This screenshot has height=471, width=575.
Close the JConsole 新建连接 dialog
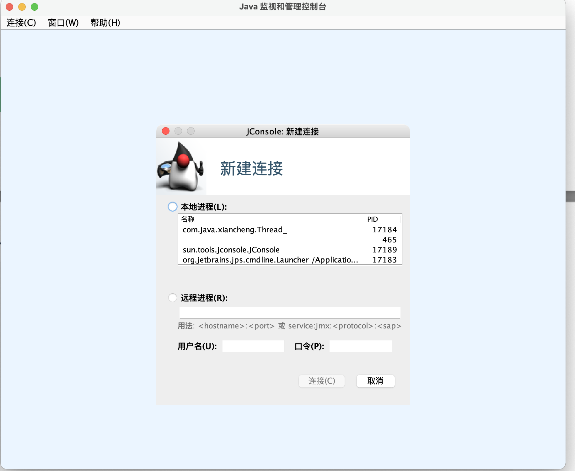pyautogui.click(x=166, y=131)
